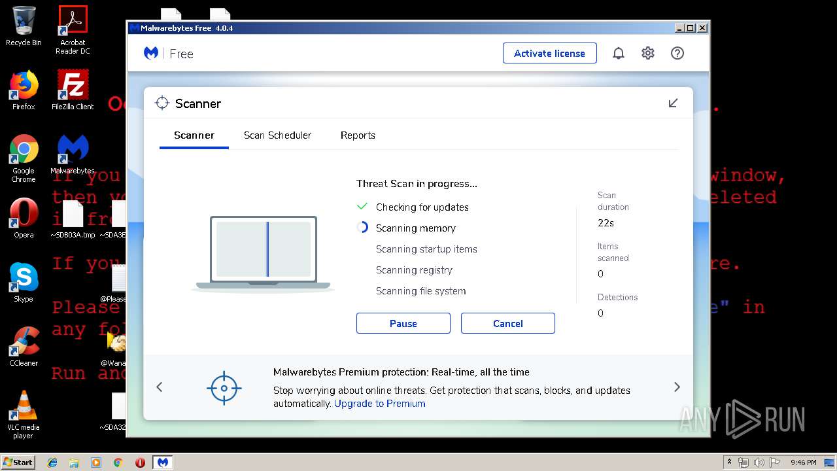Viewport: 837px width, 471px height.
Task: Click the crosshair icon in Premium banner
Action: [224, 388]
